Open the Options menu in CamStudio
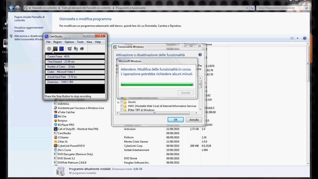 [x=70, y=42]
